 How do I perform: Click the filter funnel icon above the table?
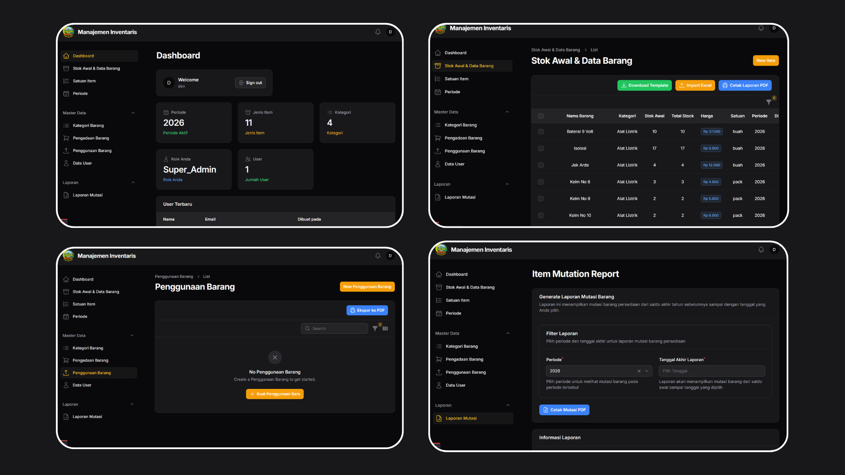tap(768, 102)
